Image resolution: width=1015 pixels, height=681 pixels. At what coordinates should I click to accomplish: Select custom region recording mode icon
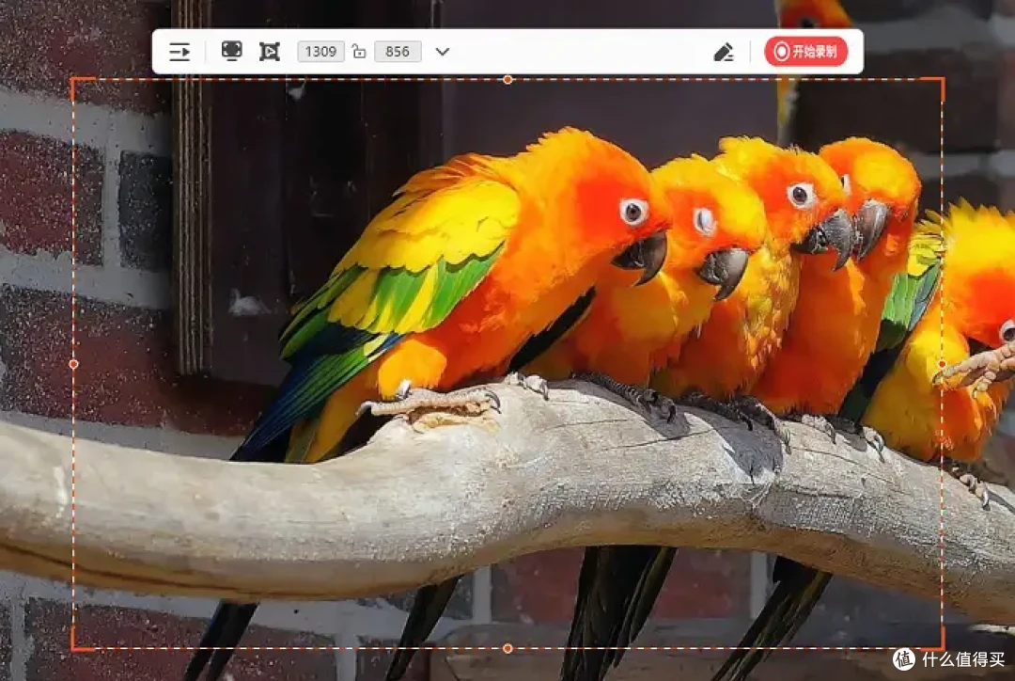270,51
